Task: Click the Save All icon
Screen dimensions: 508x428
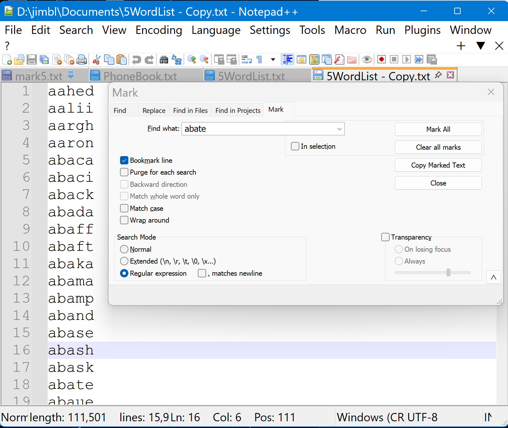Action: 44,59
